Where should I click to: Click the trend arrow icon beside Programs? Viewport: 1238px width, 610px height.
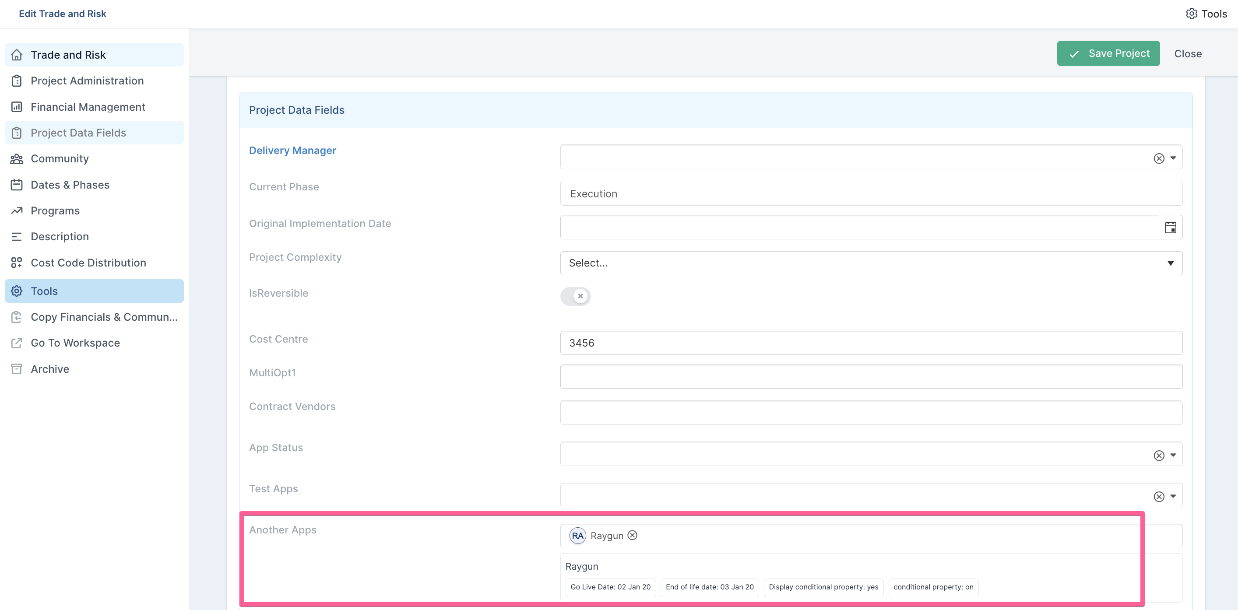click(17, 210)
